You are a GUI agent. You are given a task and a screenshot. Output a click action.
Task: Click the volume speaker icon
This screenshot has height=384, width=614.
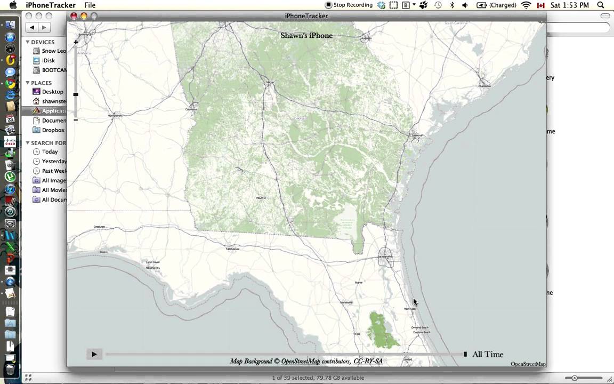pos(465,5)
